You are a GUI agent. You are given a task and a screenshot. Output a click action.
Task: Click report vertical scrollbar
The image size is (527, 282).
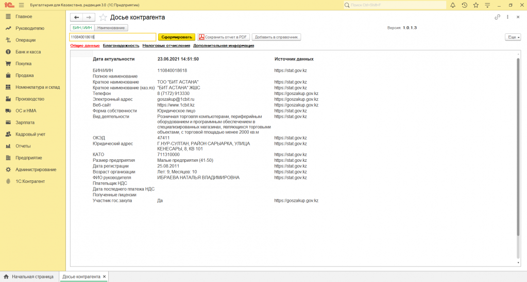(x=518, y=147)
